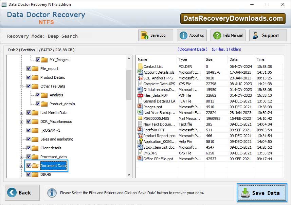Expand the DDR_Miscellaneous tree node

21,122
